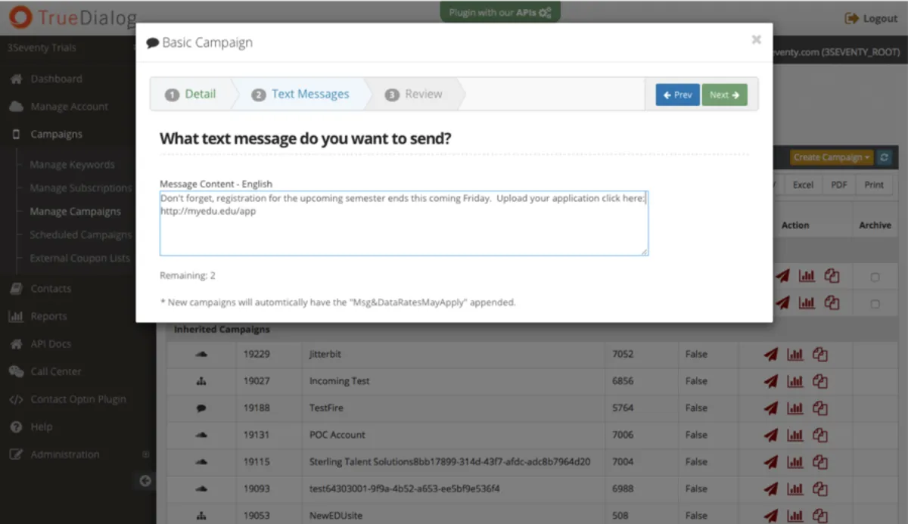Clone the TestFire campaign using the copy icon
The image size is (908, 524).
tap(820, 408)
